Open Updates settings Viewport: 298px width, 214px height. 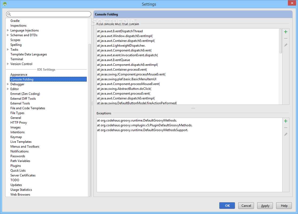point(16,185)
